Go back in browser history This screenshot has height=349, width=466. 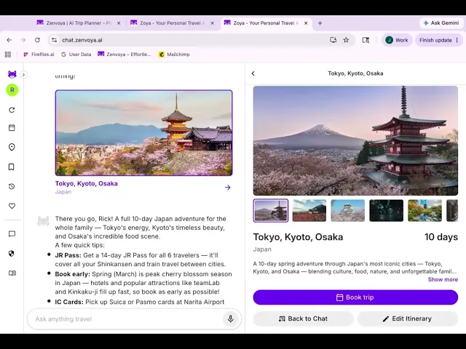(x=9, y=40)
